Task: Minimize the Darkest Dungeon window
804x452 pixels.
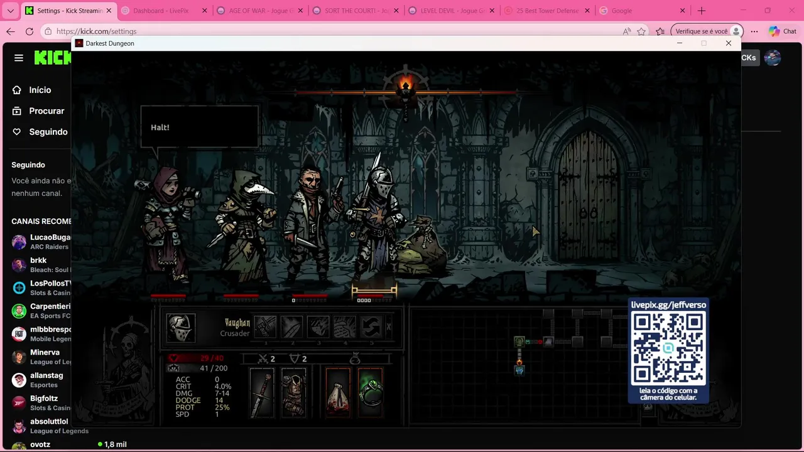Action: click(x=680, y=43)
